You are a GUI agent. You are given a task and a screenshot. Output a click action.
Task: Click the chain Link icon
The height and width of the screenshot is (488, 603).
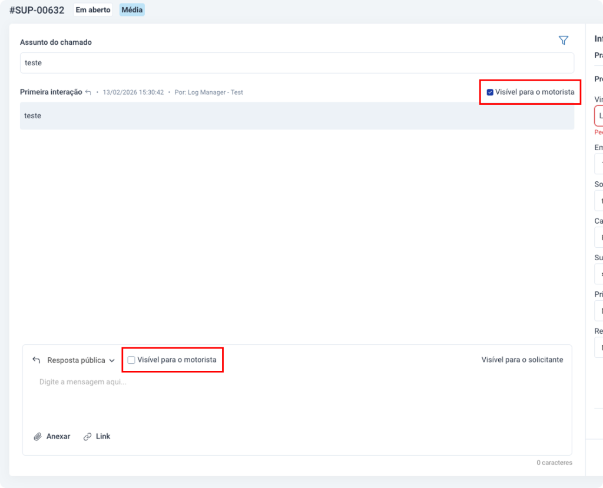click(x=88, y=437)
